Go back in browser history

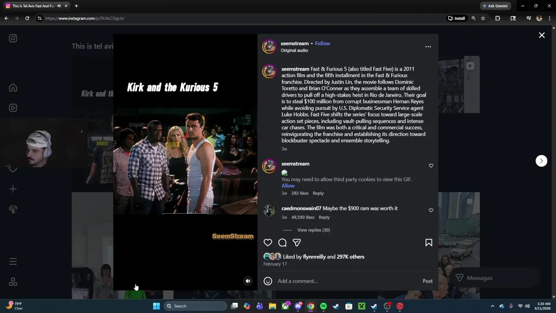[x=6, y=18]
